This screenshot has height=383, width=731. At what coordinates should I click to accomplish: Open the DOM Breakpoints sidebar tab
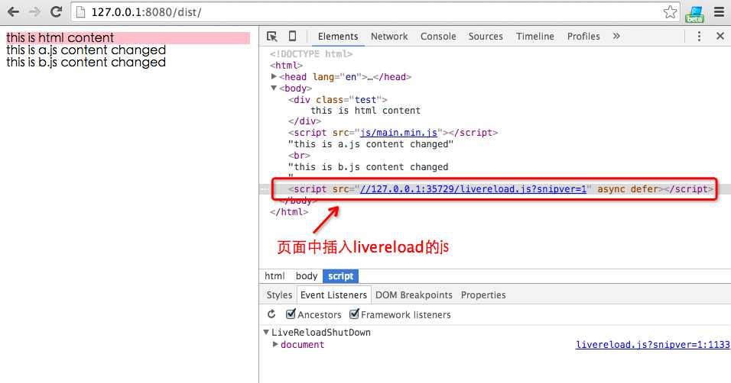click(x=414, y=295)
